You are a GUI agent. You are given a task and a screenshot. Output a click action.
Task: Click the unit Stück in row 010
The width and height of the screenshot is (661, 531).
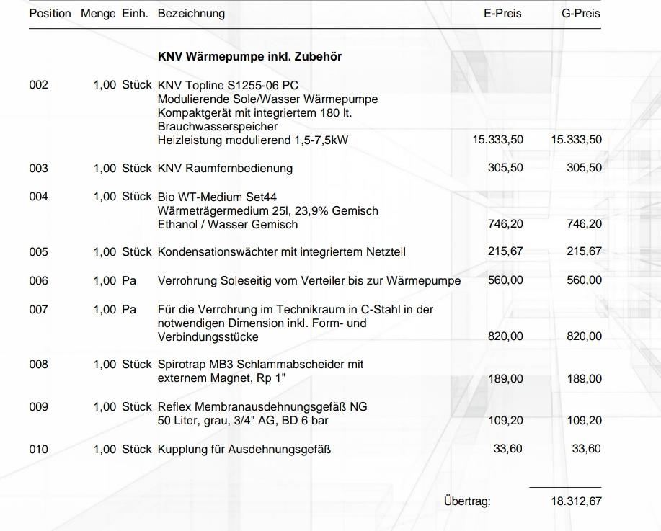click(136, 450)
